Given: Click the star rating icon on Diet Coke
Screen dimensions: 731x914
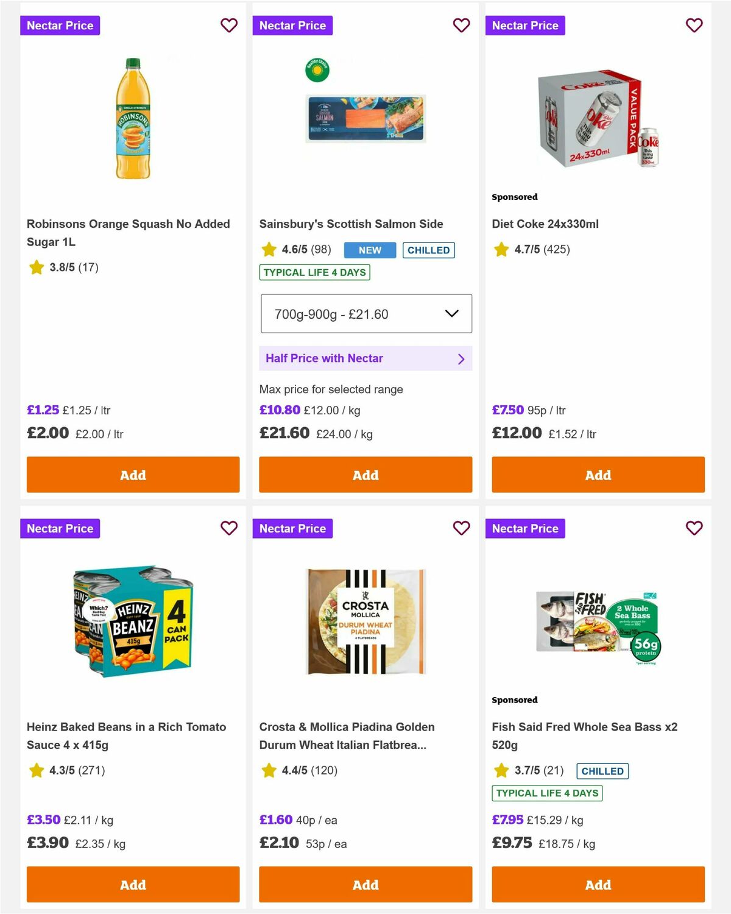Looking at the screenshot, I should [x=501, y=249].
